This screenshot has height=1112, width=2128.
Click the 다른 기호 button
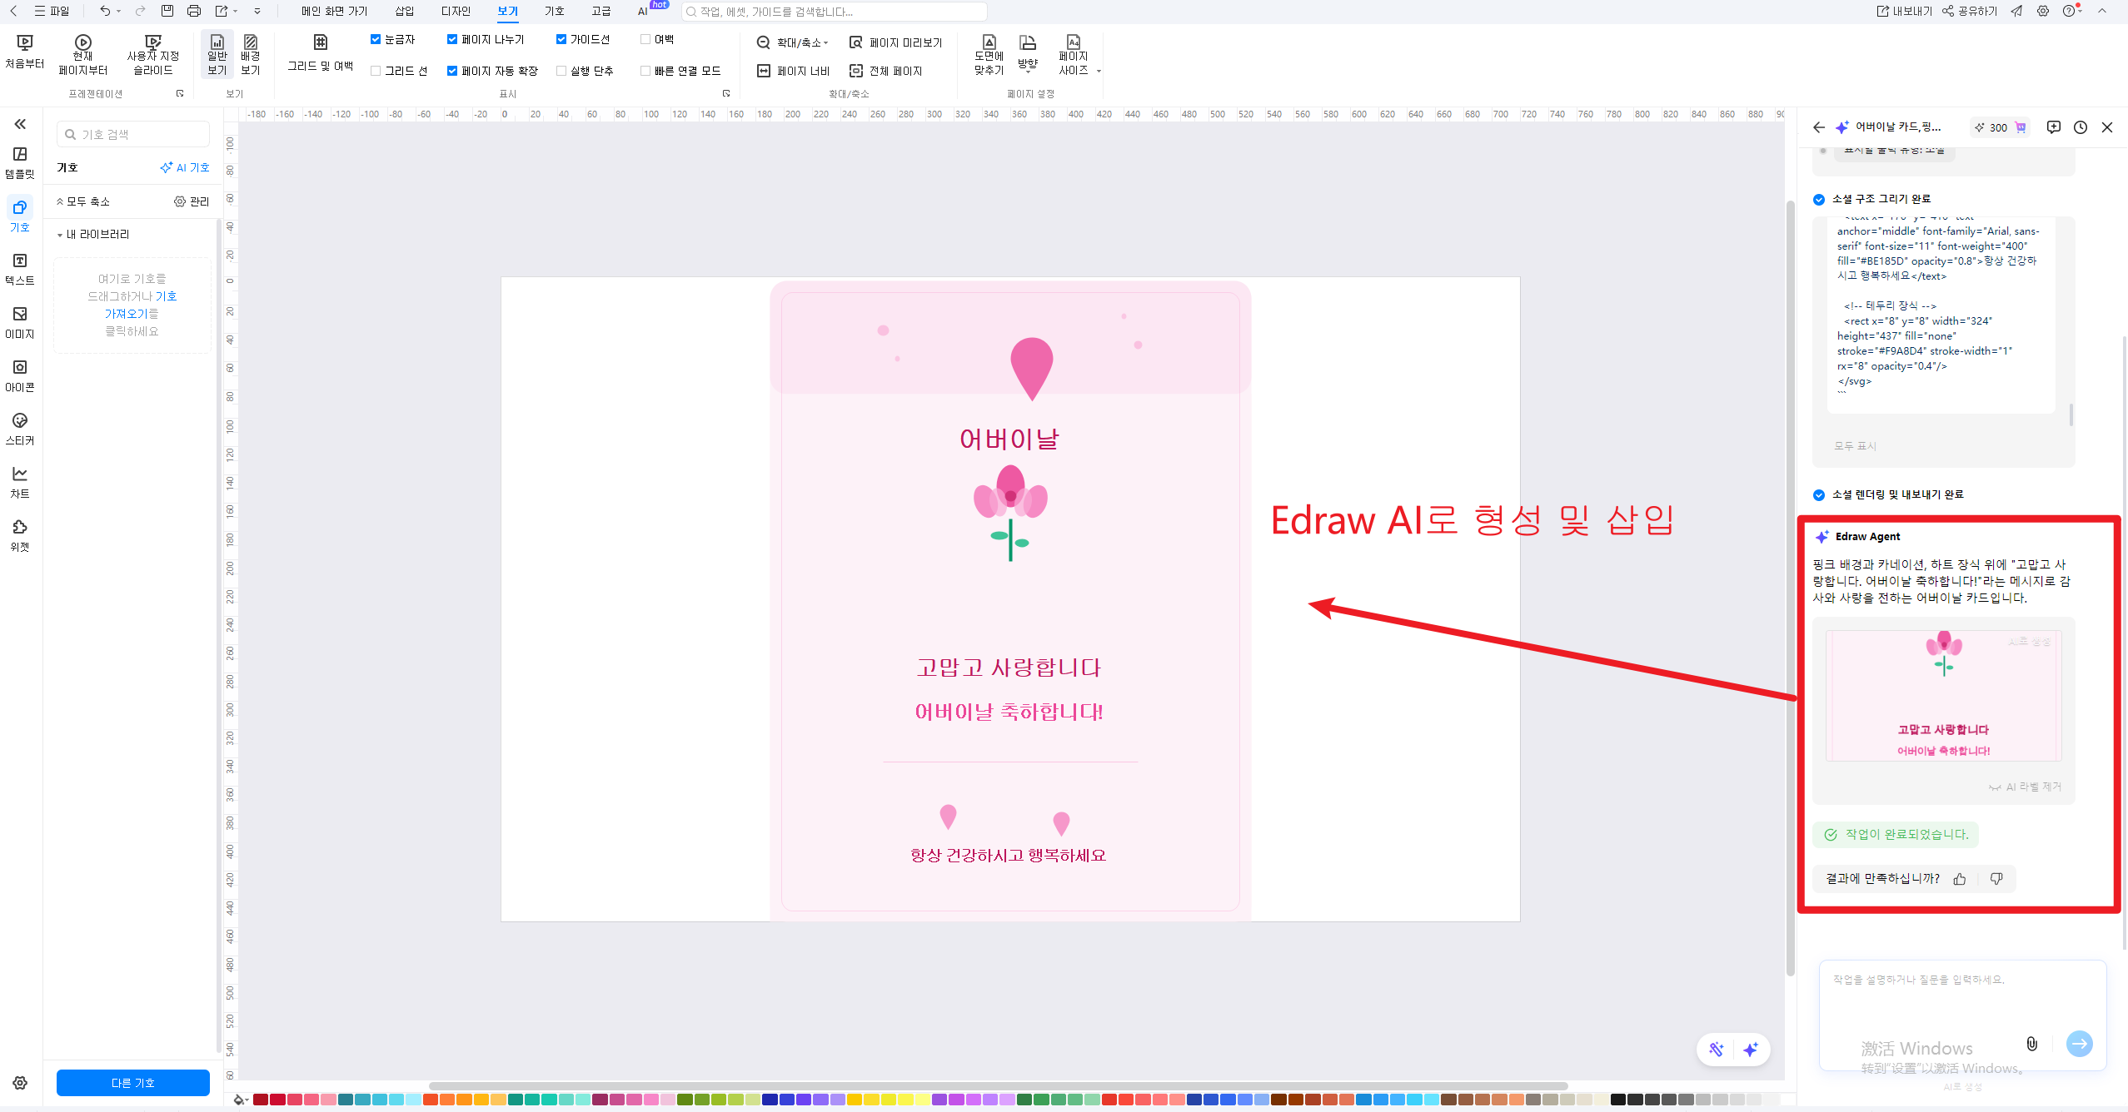(132, 1082)
